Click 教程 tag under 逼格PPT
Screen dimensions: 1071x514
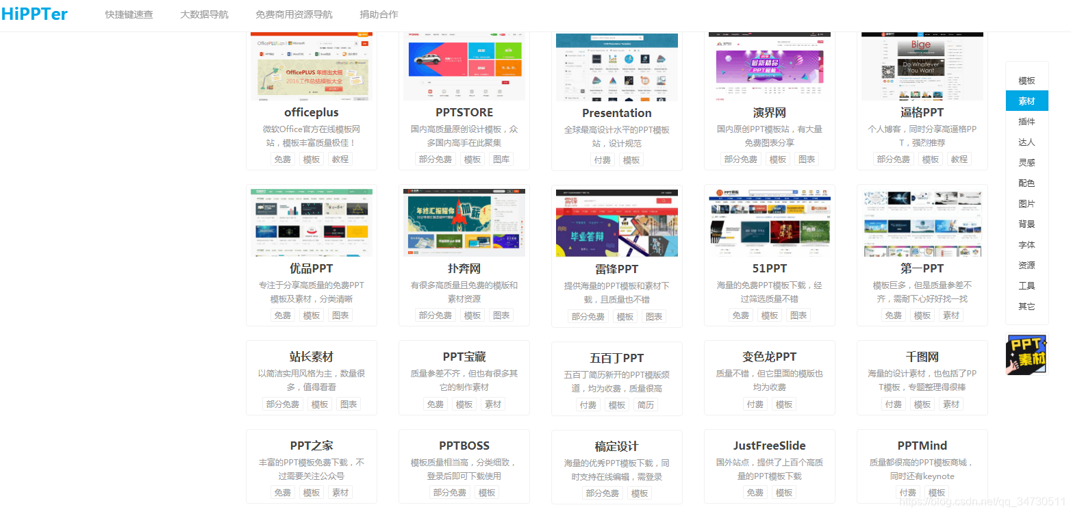point(959,159)
